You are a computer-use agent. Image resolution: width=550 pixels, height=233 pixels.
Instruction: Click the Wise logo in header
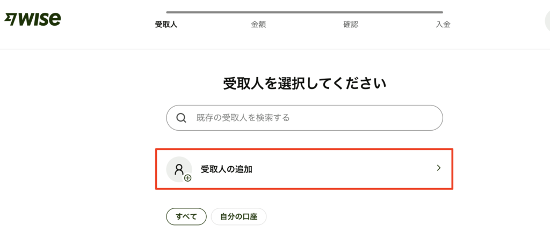tap(32, 19)
